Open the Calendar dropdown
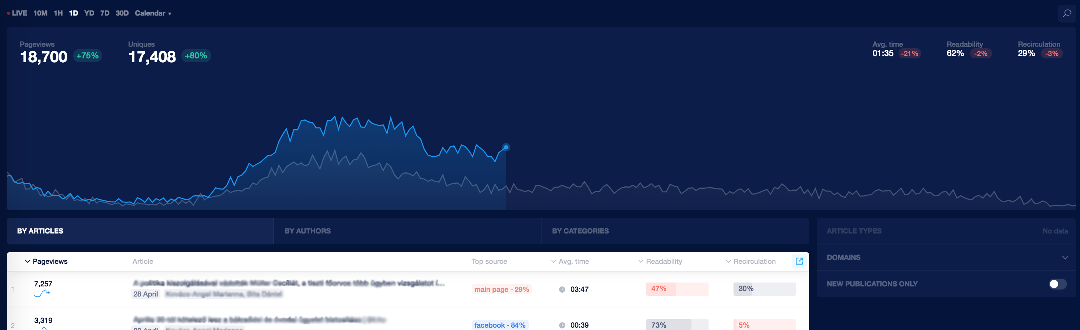Screen dimensions: 1080x330 [x=153, y=13]
